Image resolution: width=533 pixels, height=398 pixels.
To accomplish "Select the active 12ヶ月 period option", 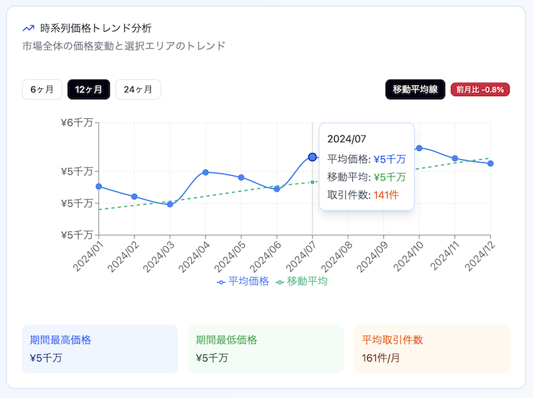I will pos(89,90).
